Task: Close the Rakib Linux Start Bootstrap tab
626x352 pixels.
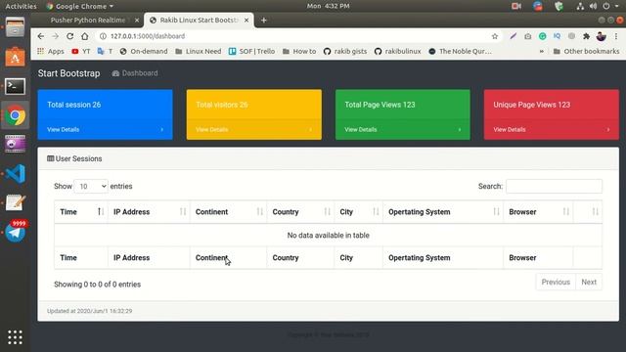Action: point(246,20)
